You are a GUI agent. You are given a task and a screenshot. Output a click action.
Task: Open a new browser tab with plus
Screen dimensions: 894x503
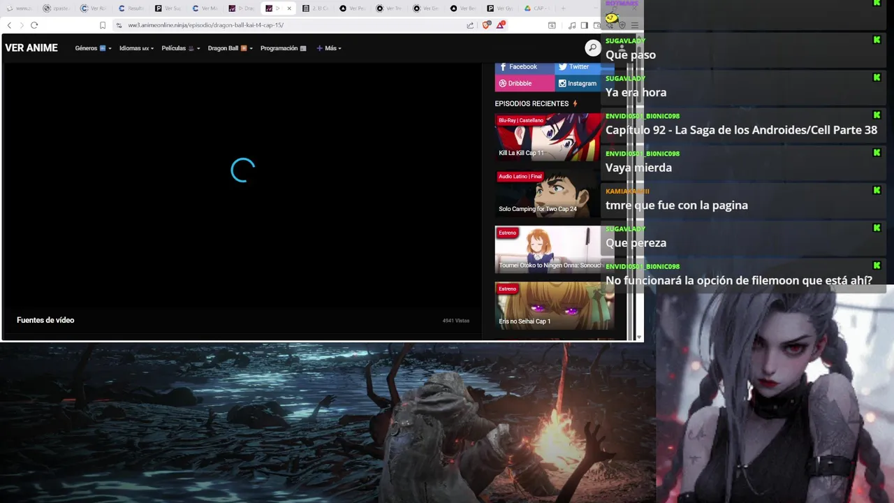click(x=563, y=8)
